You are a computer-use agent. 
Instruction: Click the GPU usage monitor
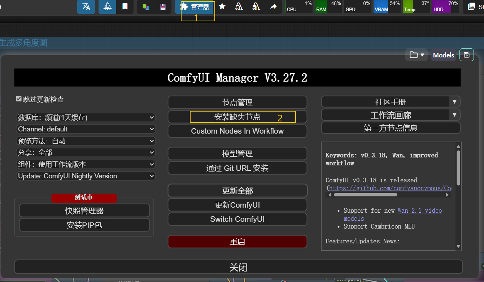click(358, 6)
